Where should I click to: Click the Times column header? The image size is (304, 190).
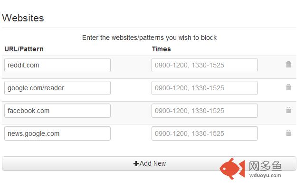(x=161, y=48)
